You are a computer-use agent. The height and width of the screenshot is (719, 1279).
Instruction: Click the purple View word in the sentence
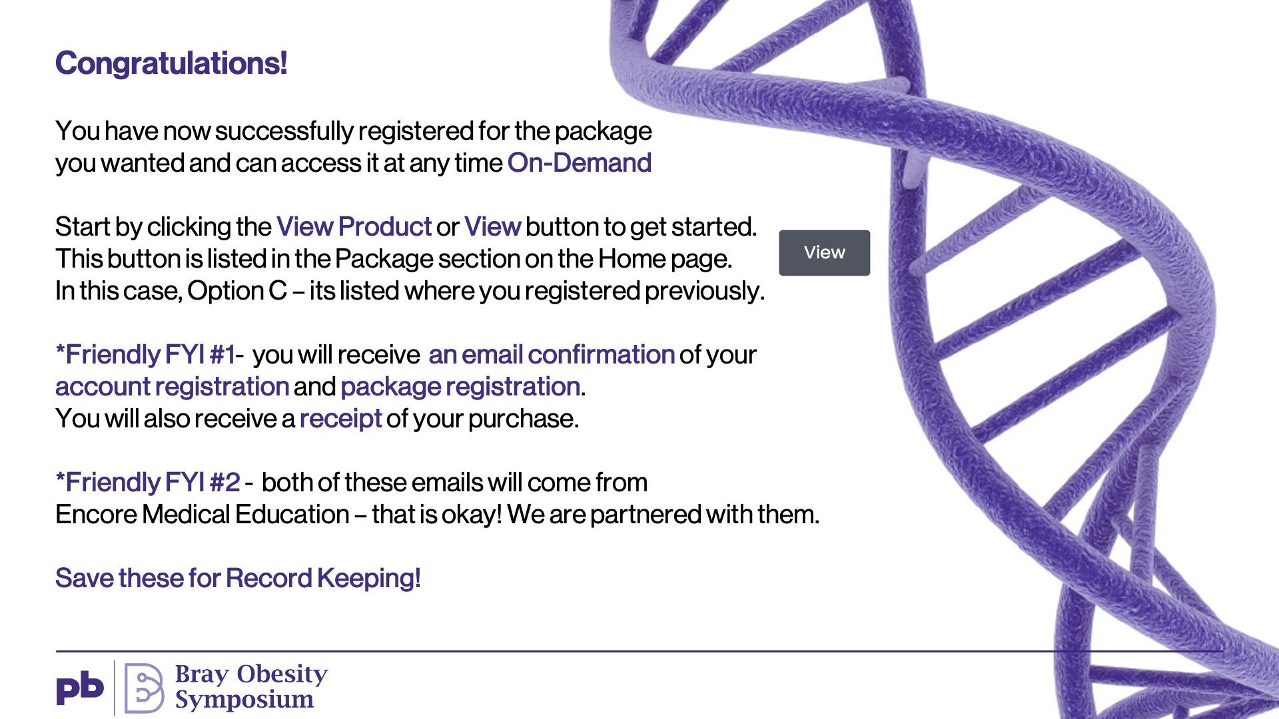[x=492, y=227]
